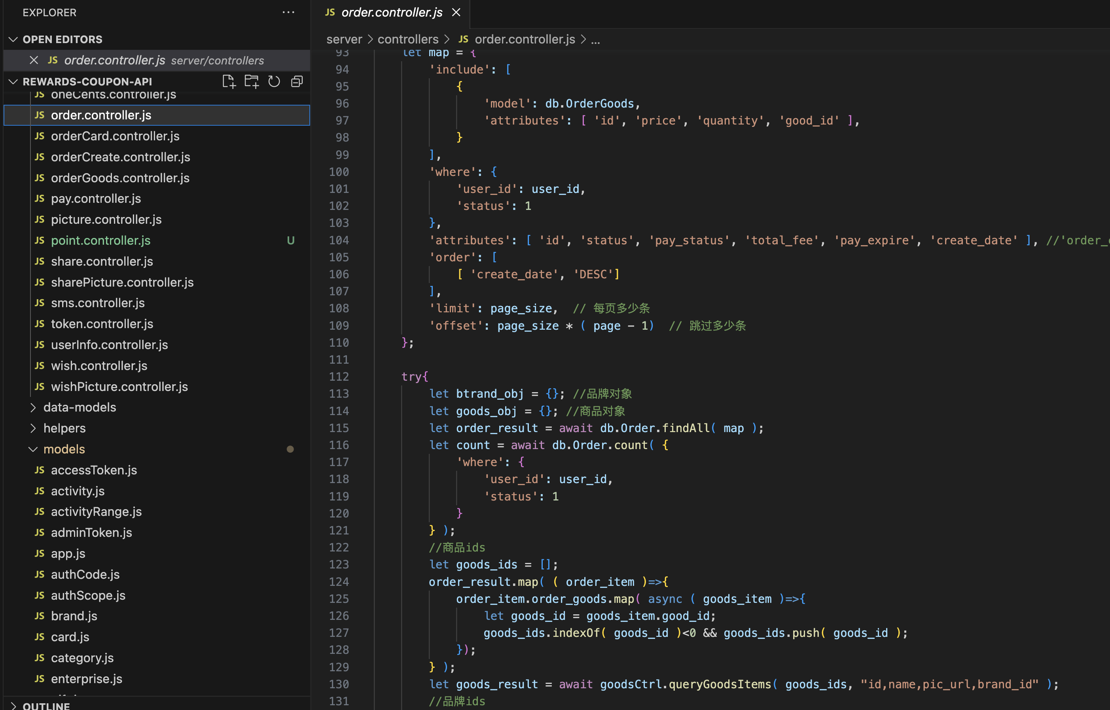Click 'DESC' string on line 106
The width and height of the screenshot is (1110, 710).
pyautogui.click(x=593, y=274)
